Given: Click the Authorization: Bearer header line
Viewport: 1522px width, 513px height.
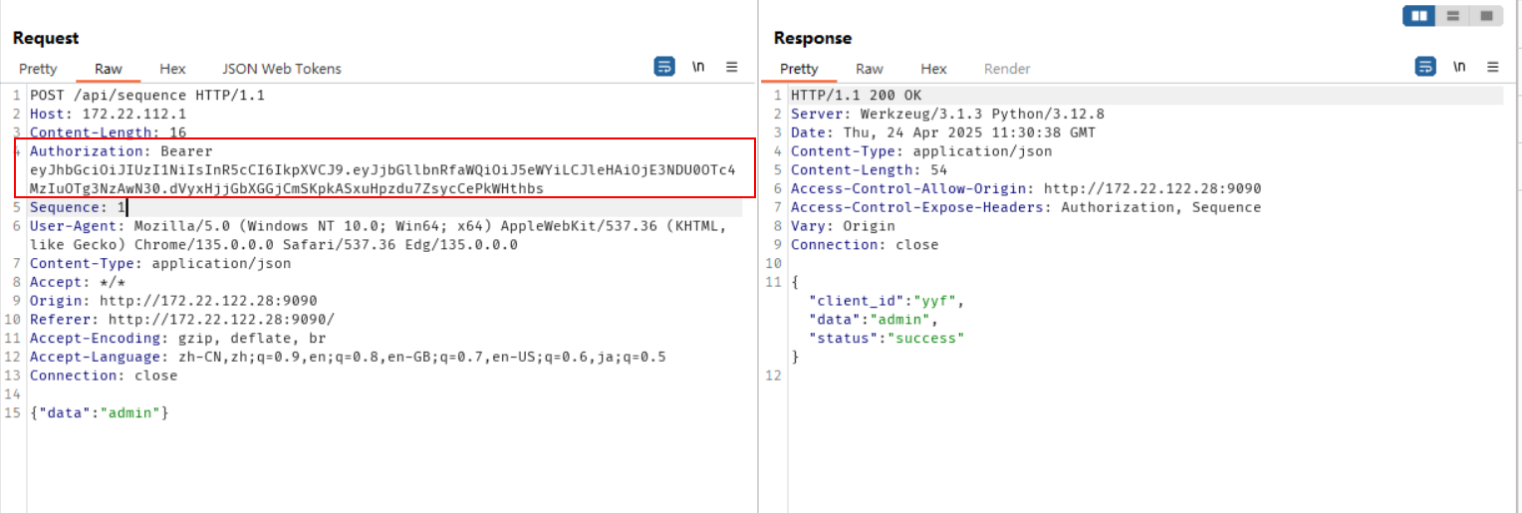Looking at the screenshot, I should tap(121, 151).
